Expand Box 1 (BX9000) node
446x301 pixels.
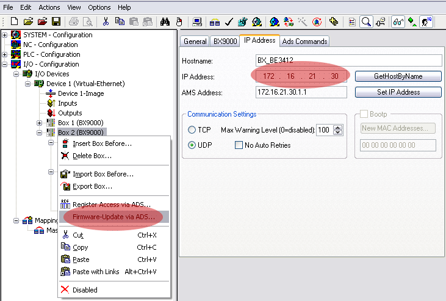pos(39,123)
